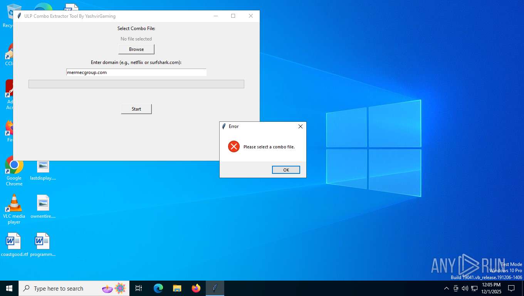Launch Microsoft Edge from the taskbar
Screen dimensions: 524x296
pos(158,288)
